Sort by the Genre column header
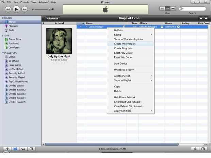This screenshot has height=158, width=211. point(172,23)
